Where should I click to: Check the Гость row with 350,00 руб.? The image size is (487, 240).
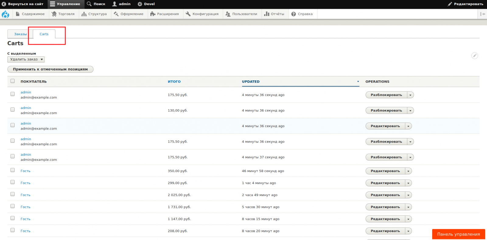[x=12, y=170]
